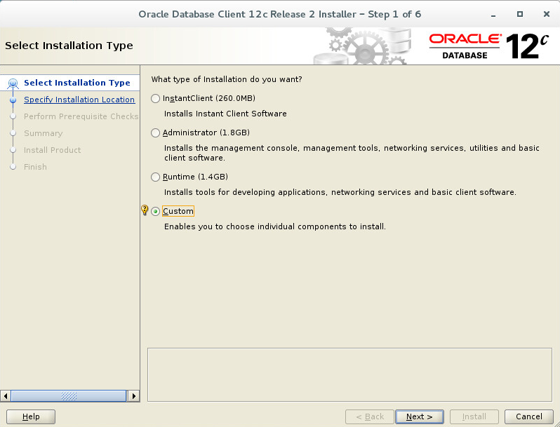The image size is (560, 427).
Task: Select the InstantClient (260.0MB) radio button
Action: 155,98
